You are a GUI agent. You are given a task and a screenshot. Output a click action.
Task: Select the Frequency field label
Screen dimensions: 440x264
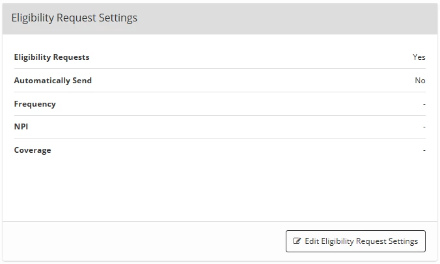coord(34,104)
